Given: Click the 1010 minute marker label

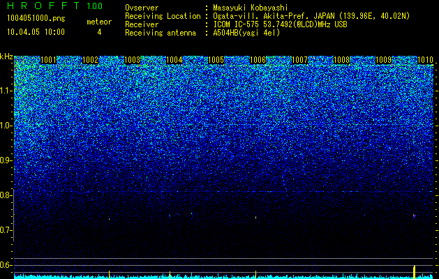Looking at the screenshot, I should (x=426, y=60).
